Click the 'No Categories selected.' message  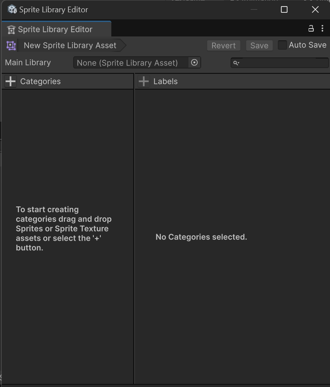point(201,237)
